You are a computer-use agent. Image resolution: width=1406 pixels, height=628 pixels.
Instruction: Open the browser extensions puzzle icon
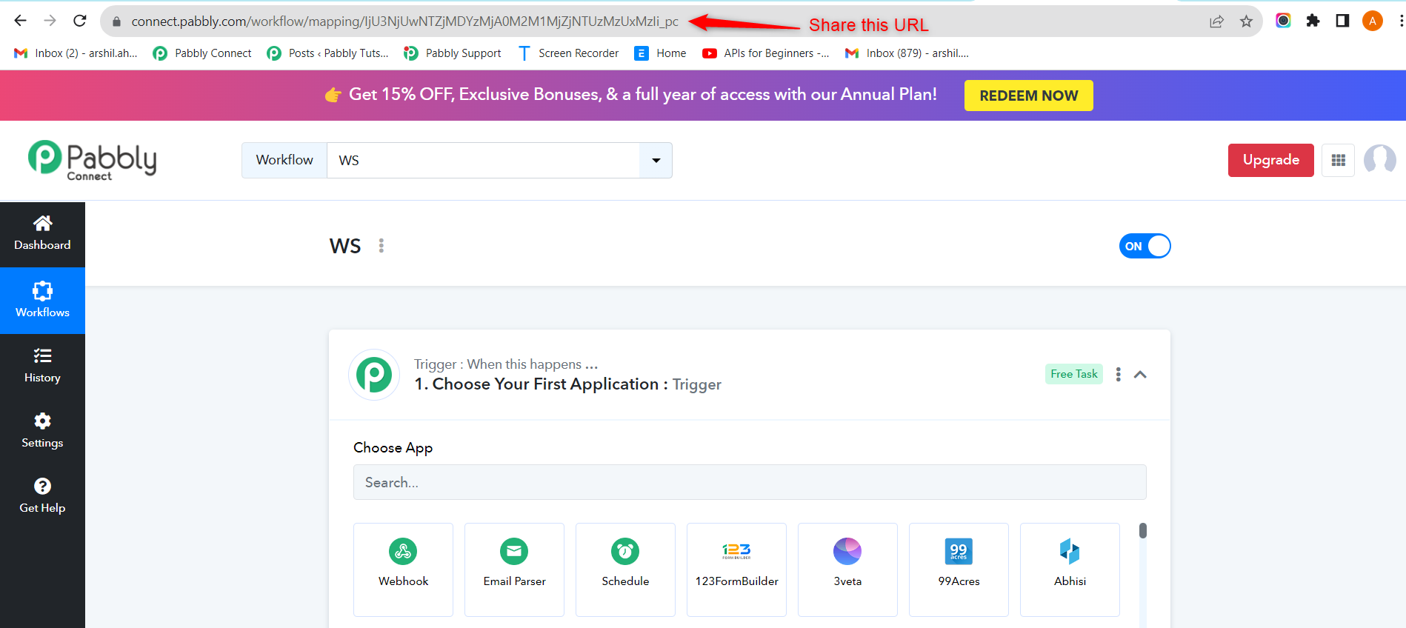(1313, 21)
